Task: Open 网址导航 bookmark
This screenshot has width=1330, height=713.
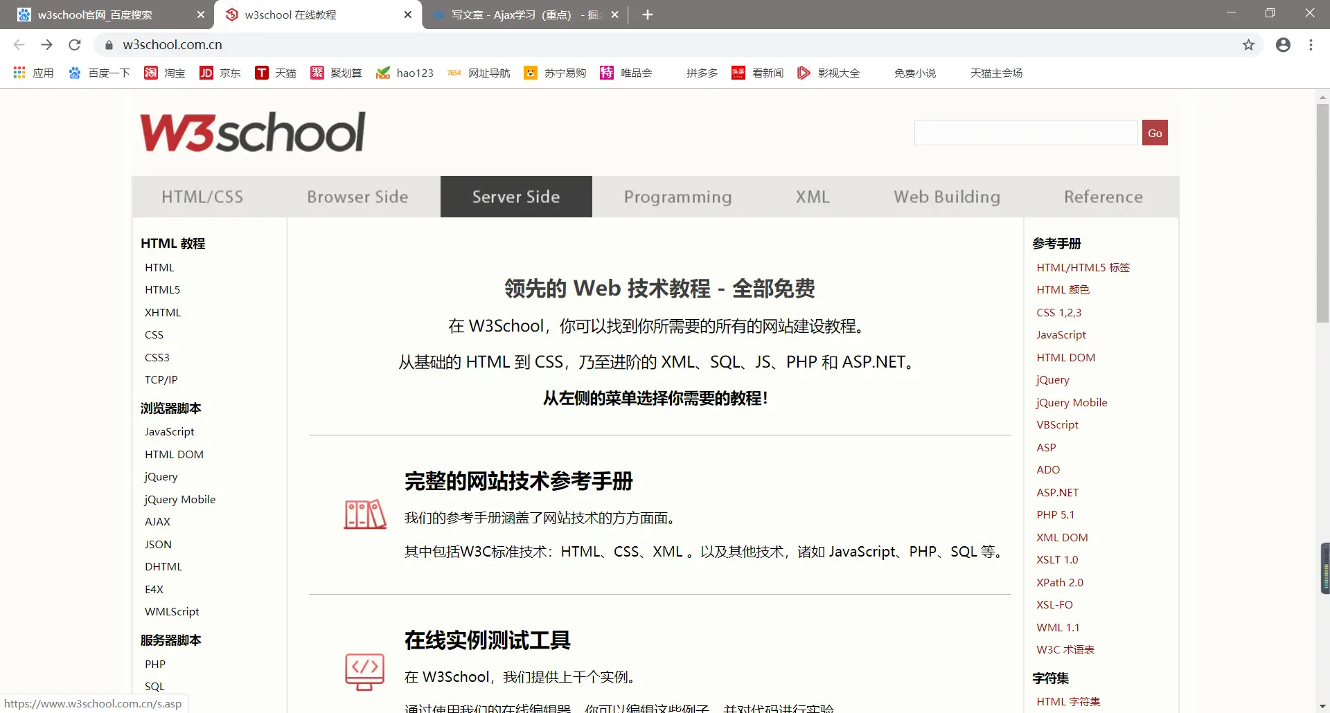Action: 479,73
